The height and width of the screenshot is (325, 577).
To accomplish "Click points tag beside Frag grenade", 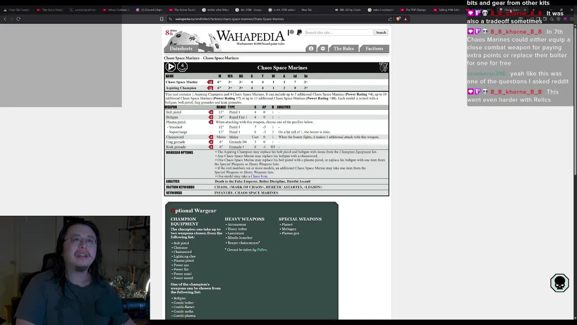I will [211, 142].
